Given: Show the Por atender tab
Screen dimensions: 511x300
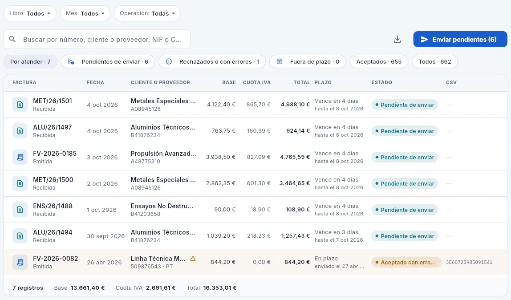Looking at the screenshot, I should pos(30,61).
